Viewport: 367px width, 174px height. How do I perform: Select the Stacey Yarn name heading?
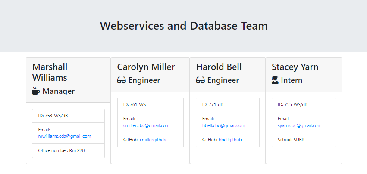(x=295, y=67)
